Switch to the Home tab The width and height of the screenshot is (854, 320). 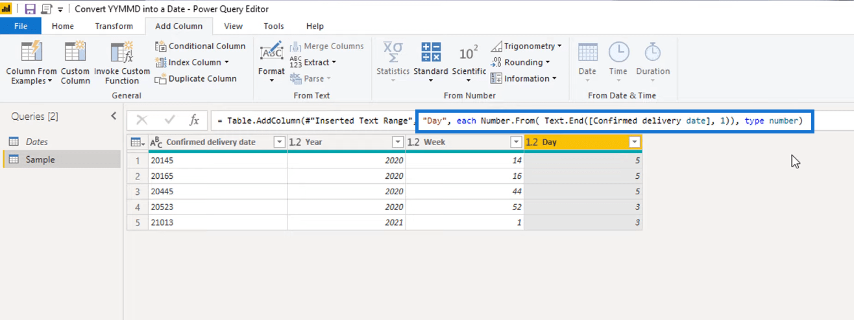[63, 26]
